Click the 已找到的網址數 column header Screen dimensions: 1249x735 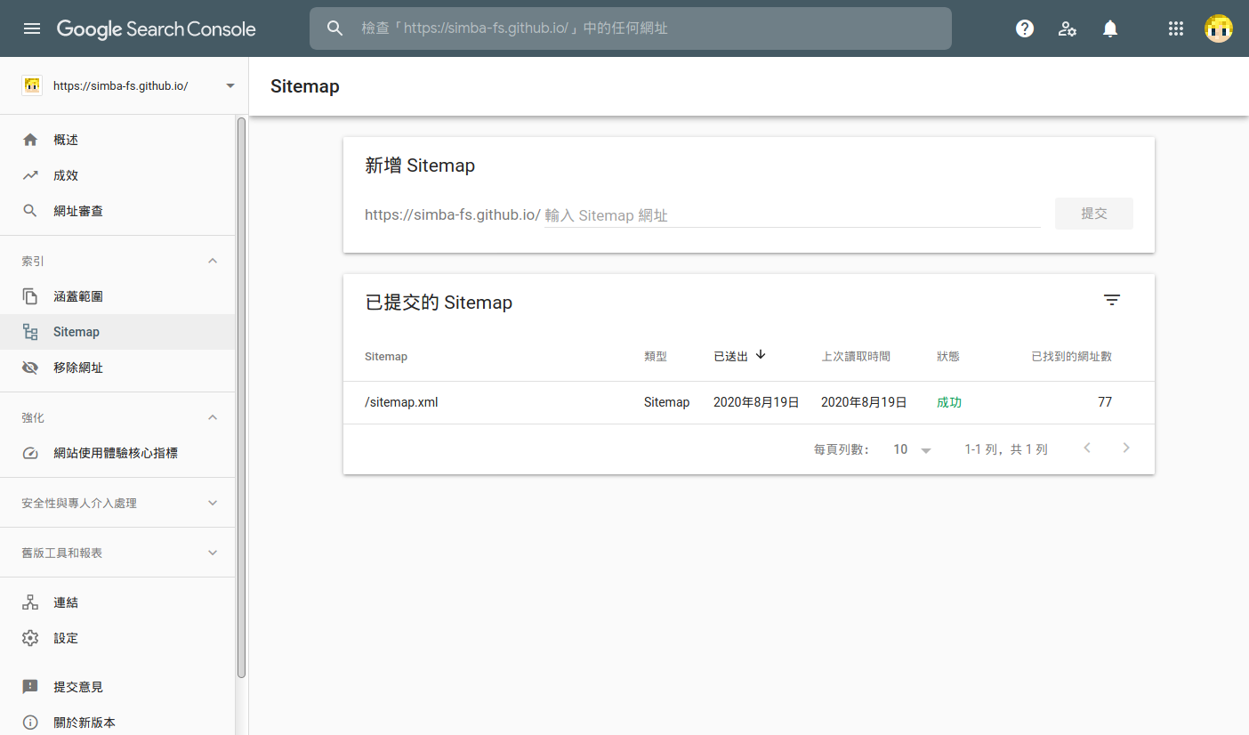coord(1071,356)
